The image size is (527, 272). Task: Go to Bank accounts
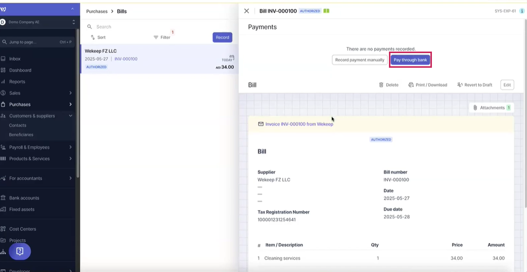coord(24,198)
